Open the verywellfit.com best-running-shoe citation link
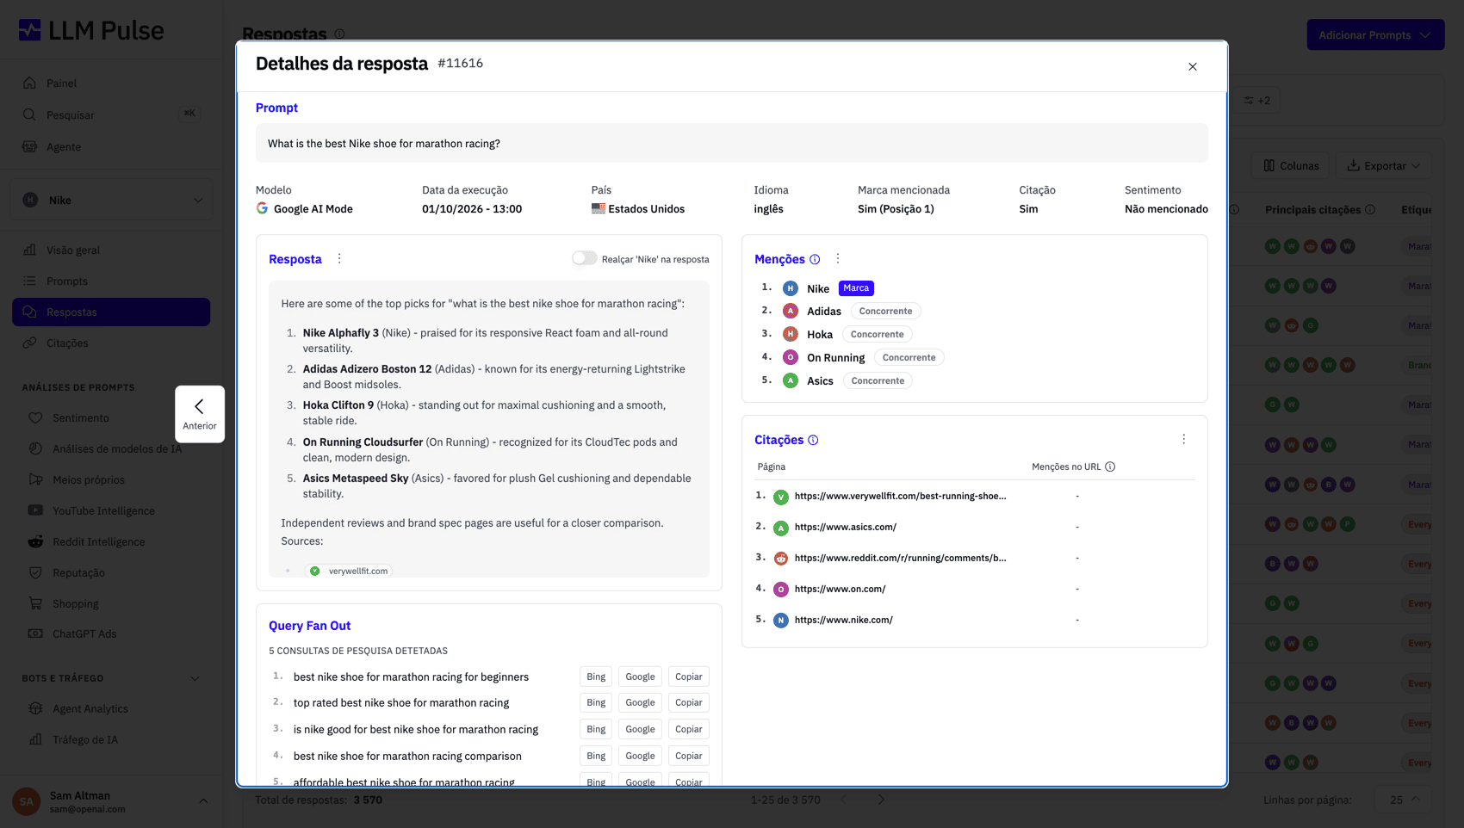This screenshot has height=828, width=1464. pyautogui.click(x=900, y=496)
